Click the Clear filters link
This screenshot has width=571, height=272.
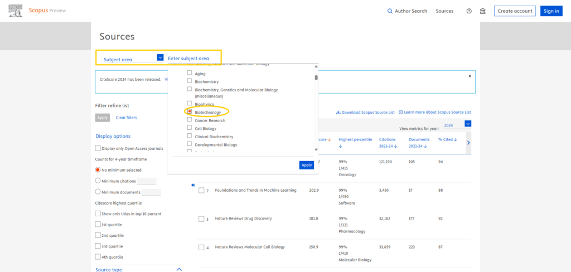tap(126, 118)
